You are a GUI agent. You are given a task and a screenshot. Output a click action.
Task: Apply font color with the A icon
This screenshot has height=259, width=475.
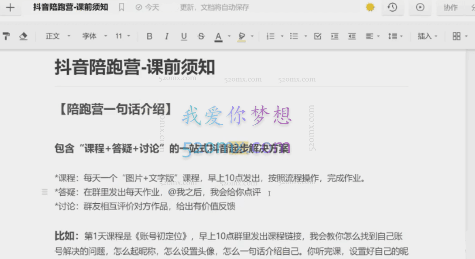[218, 37]
